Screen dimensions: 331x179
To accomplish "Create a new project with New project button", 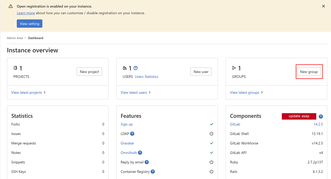I will 89,72.
